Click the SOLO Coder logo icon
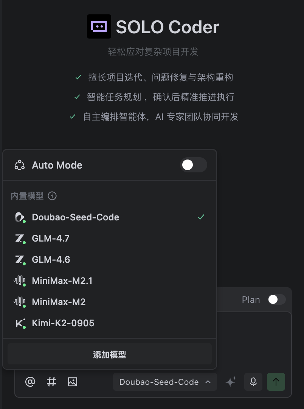304x409 pixels. (x=99, y=26)
